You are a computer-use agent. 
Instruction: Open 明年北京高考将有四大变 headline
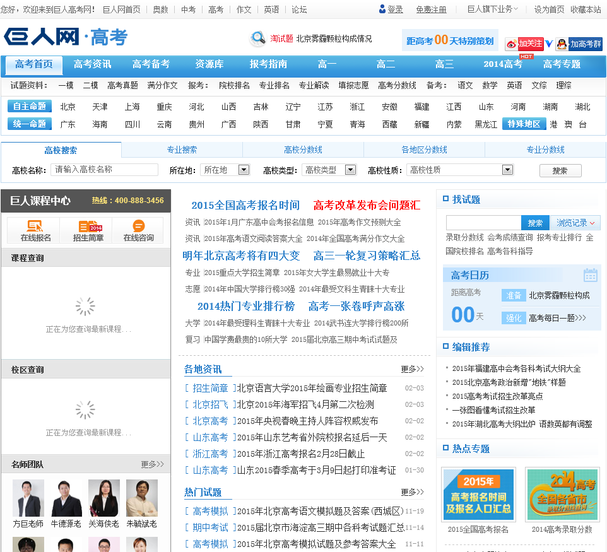coord(241,255)
